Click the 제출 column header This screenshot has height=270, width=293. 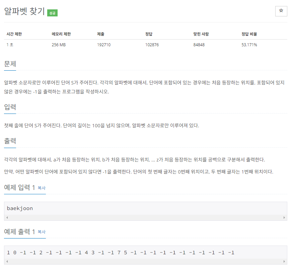(101, 34)
